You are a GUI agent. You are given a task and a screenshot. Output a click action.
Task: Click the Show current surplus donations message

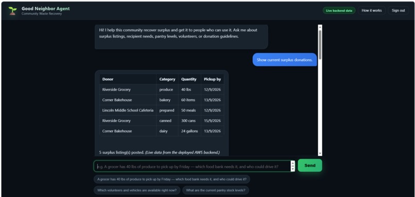tap(285, 60)
